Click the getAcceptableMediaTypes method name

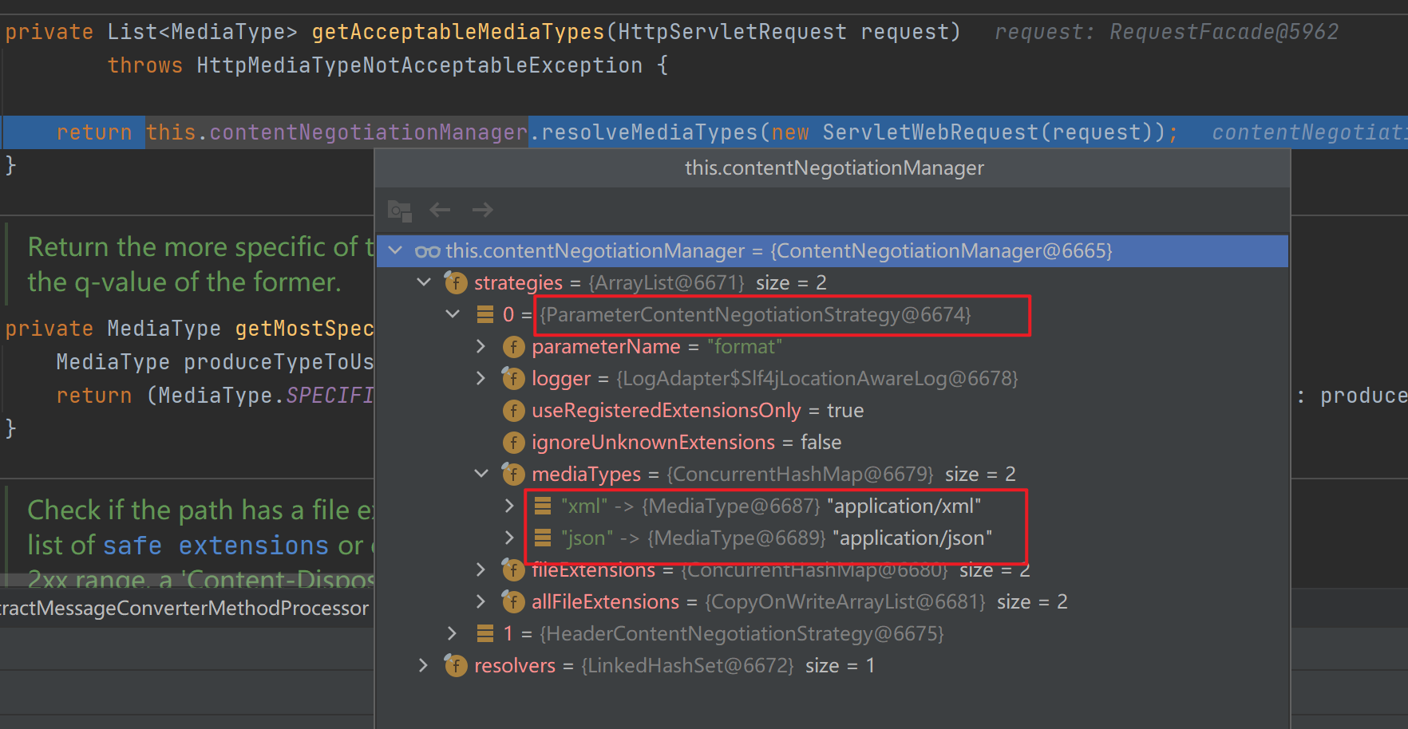(458, 32)
